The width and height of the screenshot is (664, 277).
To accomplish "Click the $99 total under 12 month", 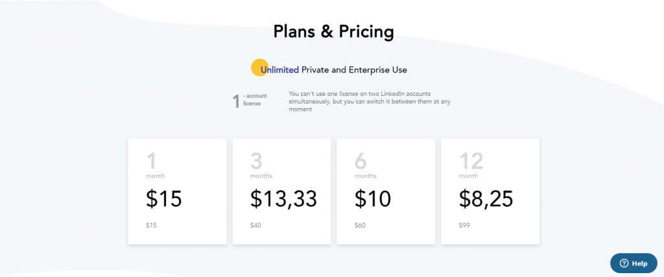I will coord(464,225).
